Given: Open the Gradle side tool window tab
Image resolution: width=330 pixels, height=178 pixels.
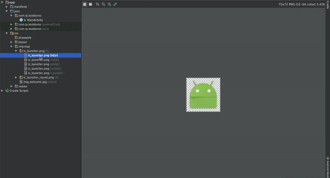Looking at the screenshot, I should click(x=328, y=5).
